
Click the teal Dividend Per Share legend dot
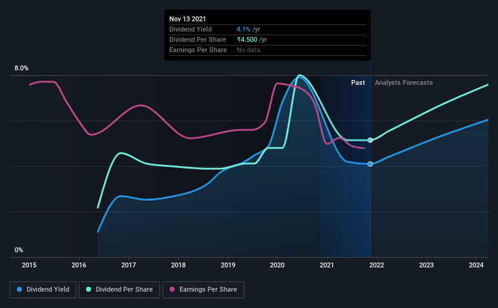89,289
